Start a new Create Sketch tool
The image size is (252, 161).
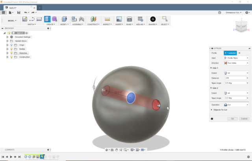(24, 19)
